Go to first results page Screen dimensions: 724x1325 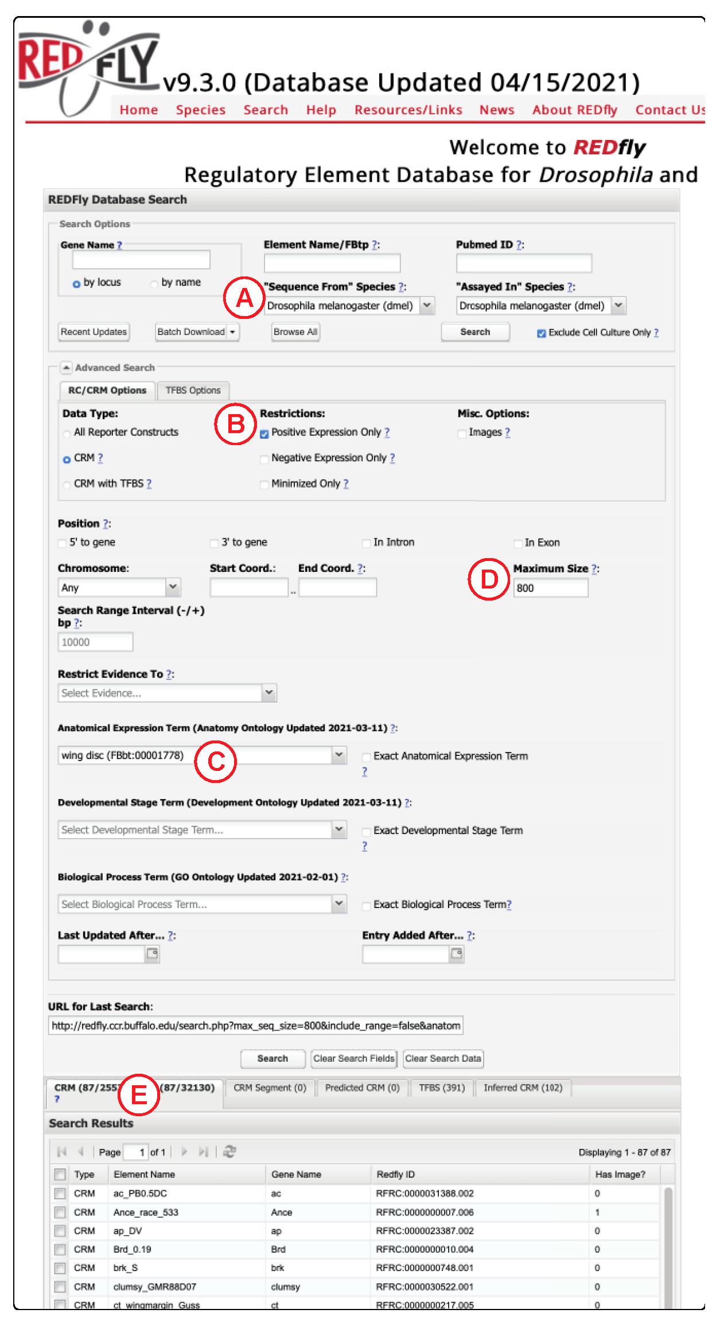click(x=62, y=1152)
